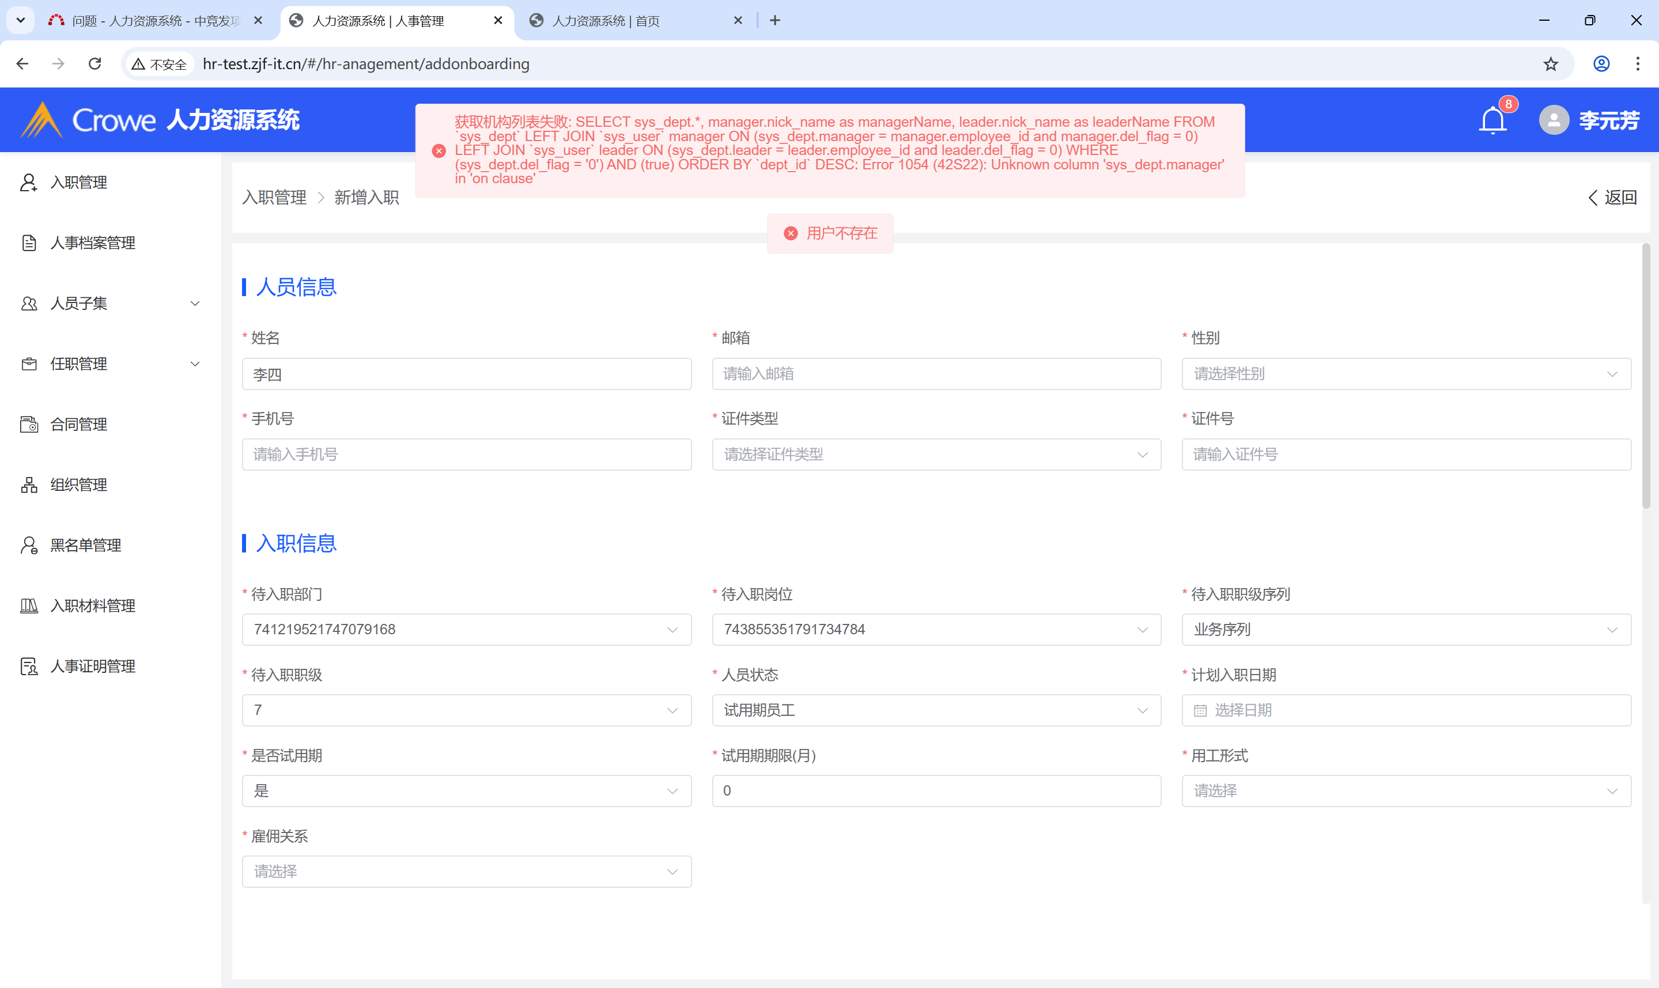Bookmark this page with star icon
1659x988 pixels.
1551,64
